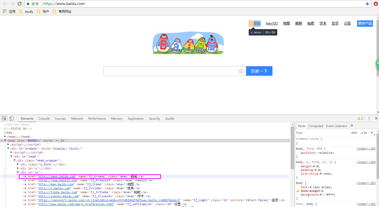Click the 百度一下 search button
Image resolution: width=379 pixels, height=207 pixels.
[x=259, y=71]
